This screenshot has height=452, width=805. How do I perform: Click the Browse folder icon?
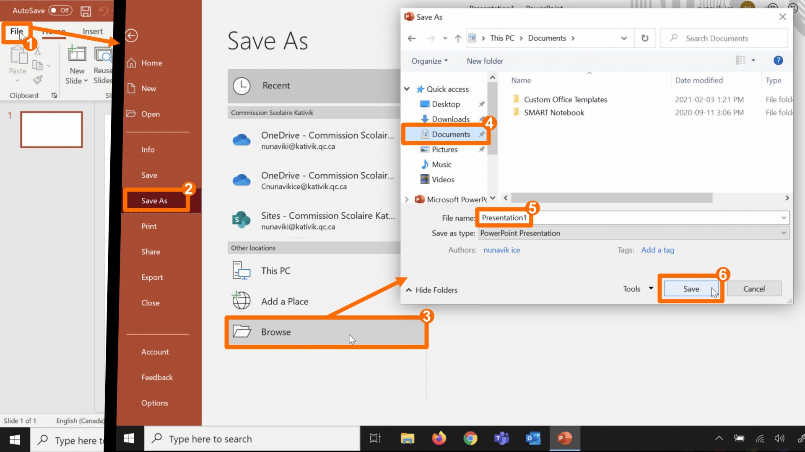pyautogui.click(x=242, y=332)
